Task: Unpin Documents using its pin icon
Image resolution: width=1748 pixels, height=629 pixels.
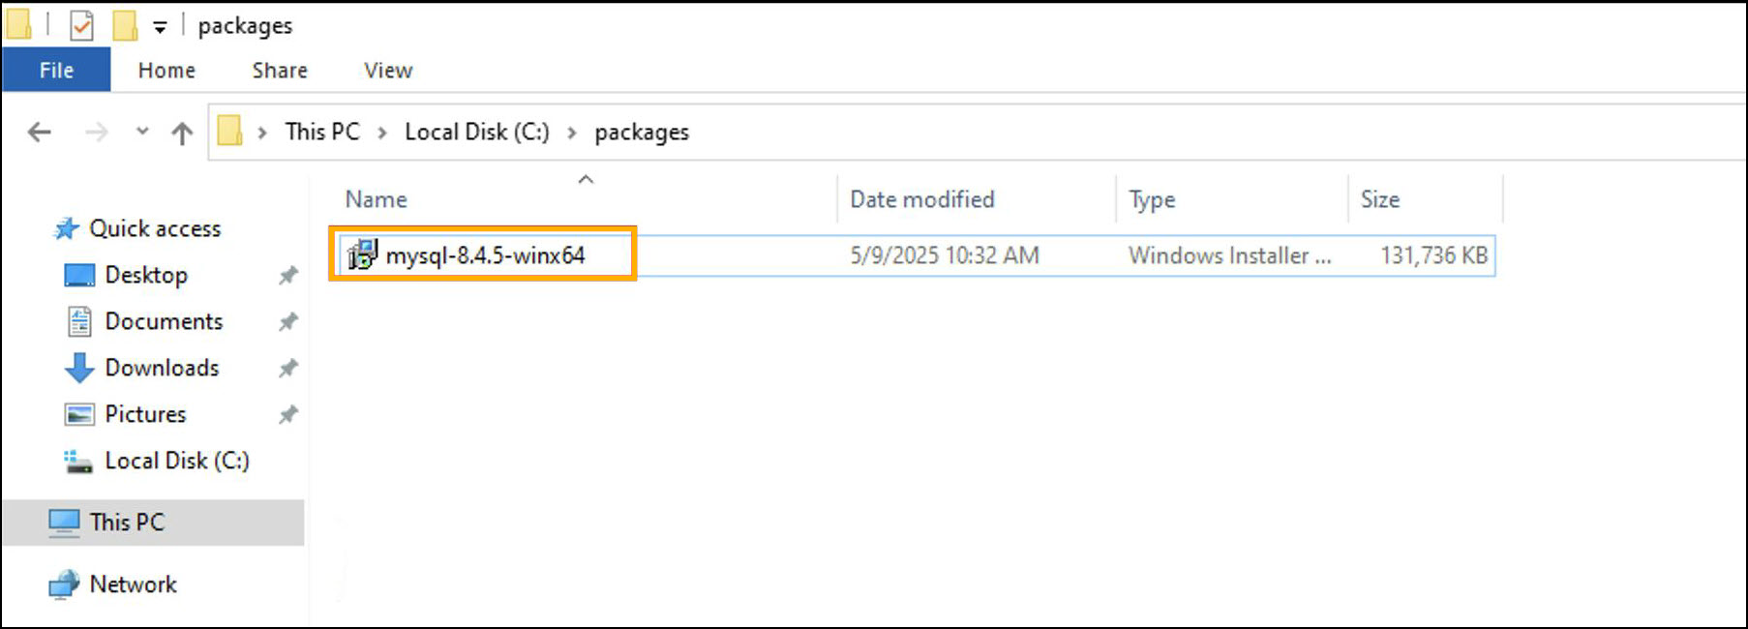Action: coord(287,321)
